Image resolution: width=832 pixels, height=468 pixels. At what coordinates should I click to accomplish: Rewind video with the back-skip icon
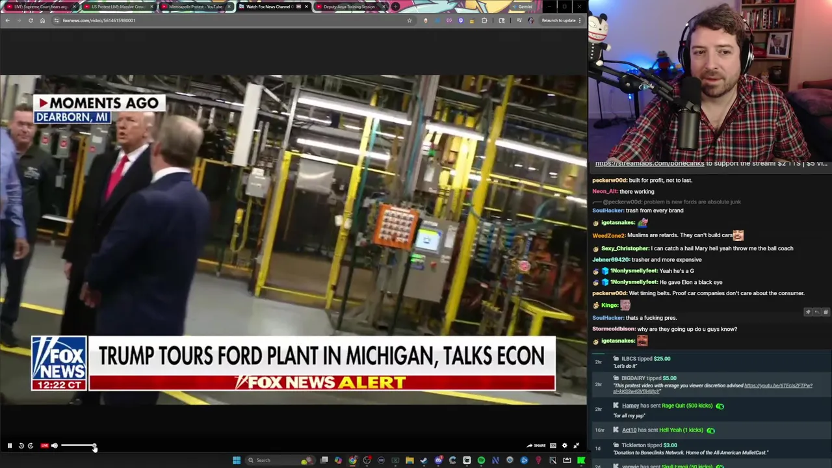tap(21, 446)
